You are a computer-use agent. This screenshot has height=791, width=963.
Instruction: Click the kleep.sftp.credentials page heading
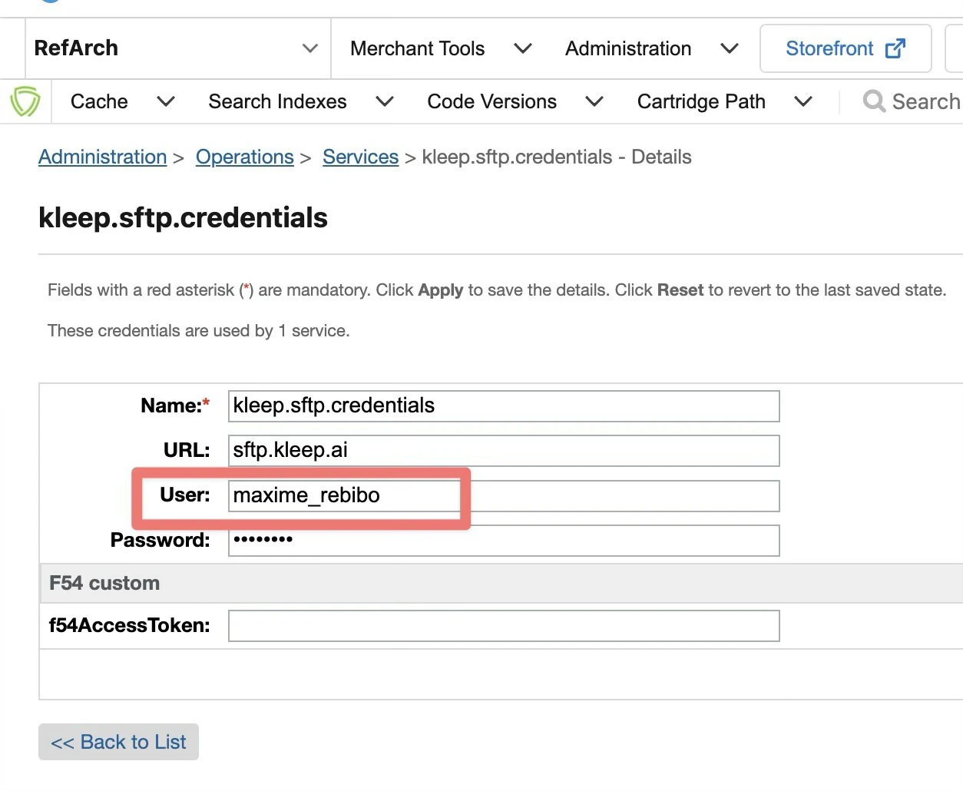[x=183, y=217]
